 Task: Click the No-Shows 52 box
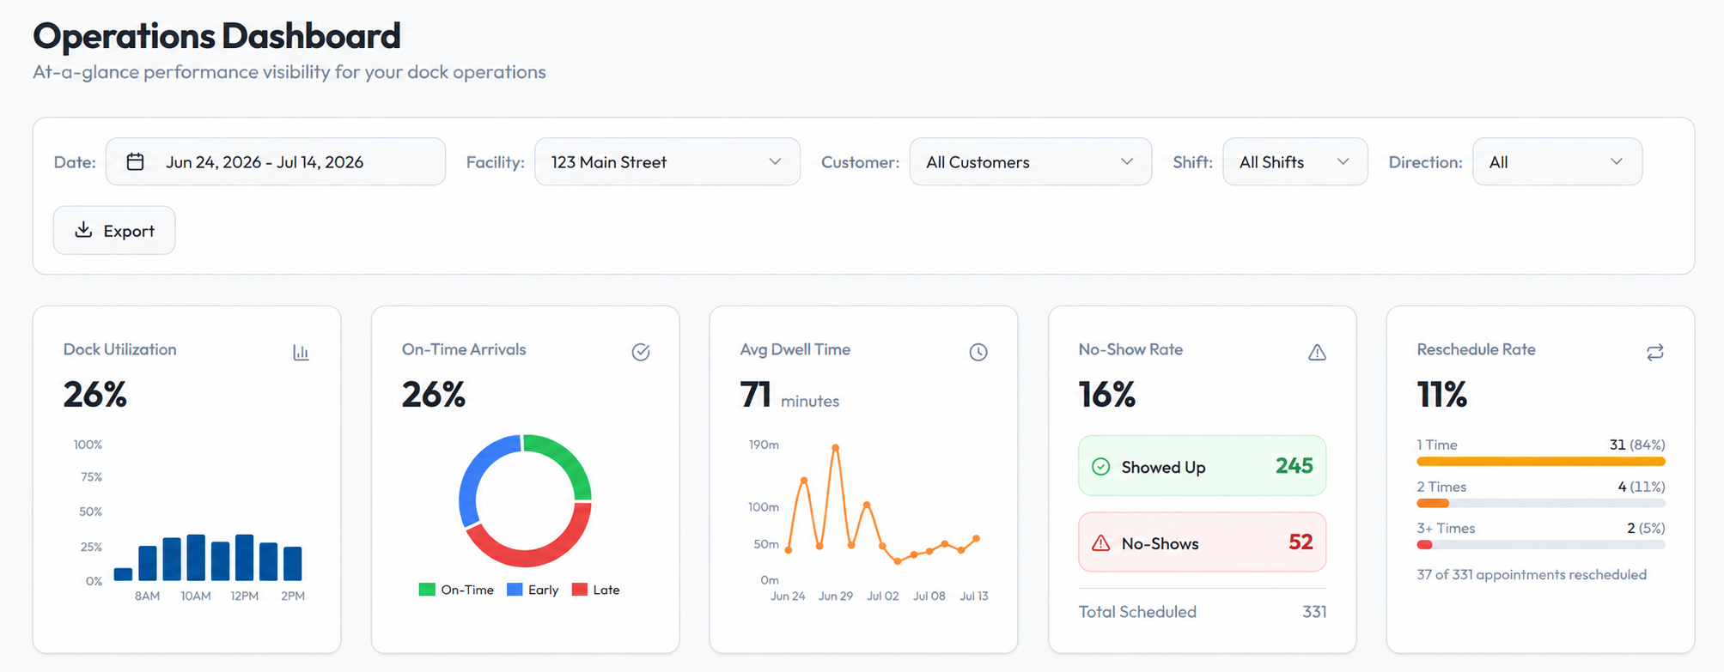point(1202,542)
